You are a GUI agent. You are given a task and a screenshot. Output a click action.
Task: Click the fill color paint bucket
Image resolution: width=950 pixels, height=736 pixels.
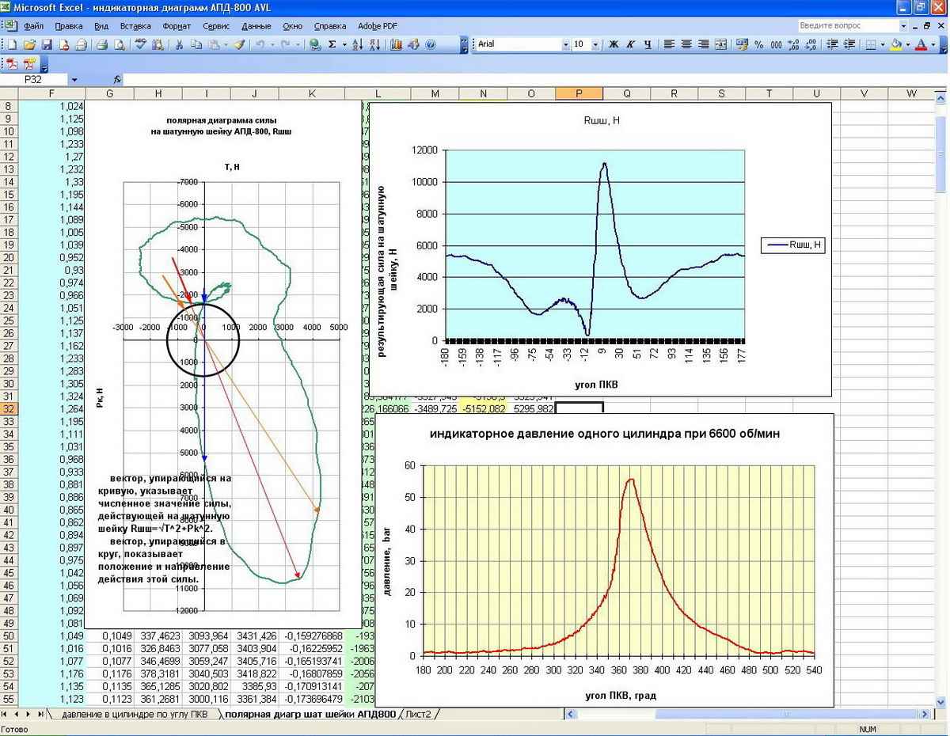895,45
